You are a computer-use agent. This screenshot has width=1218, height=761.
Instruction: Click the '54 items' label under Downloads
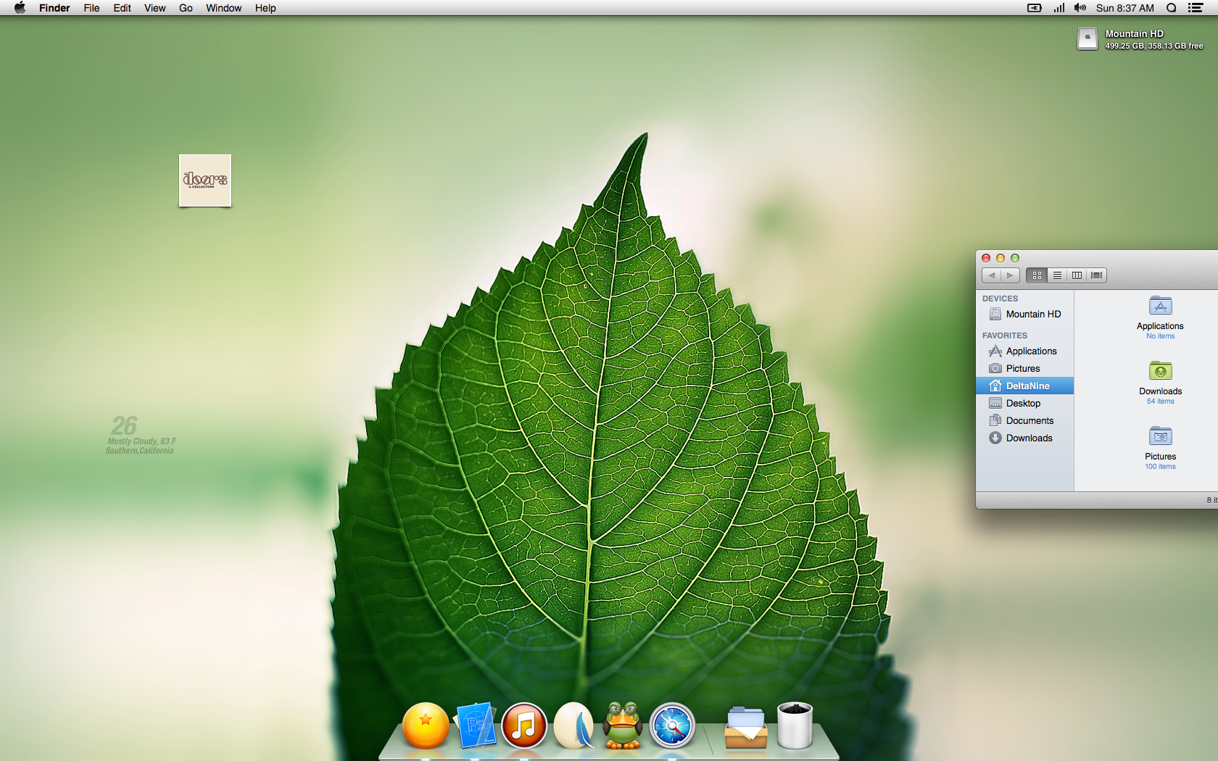(1160, 402)
